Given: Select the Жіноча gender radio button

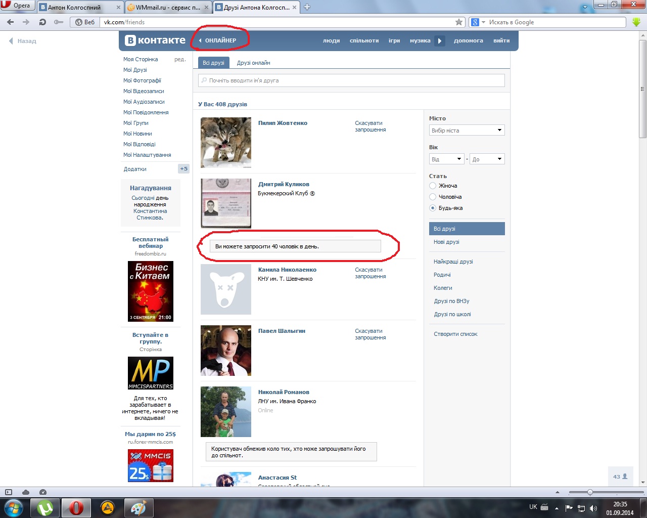Looking at the screenshot, I should [433, 186].
